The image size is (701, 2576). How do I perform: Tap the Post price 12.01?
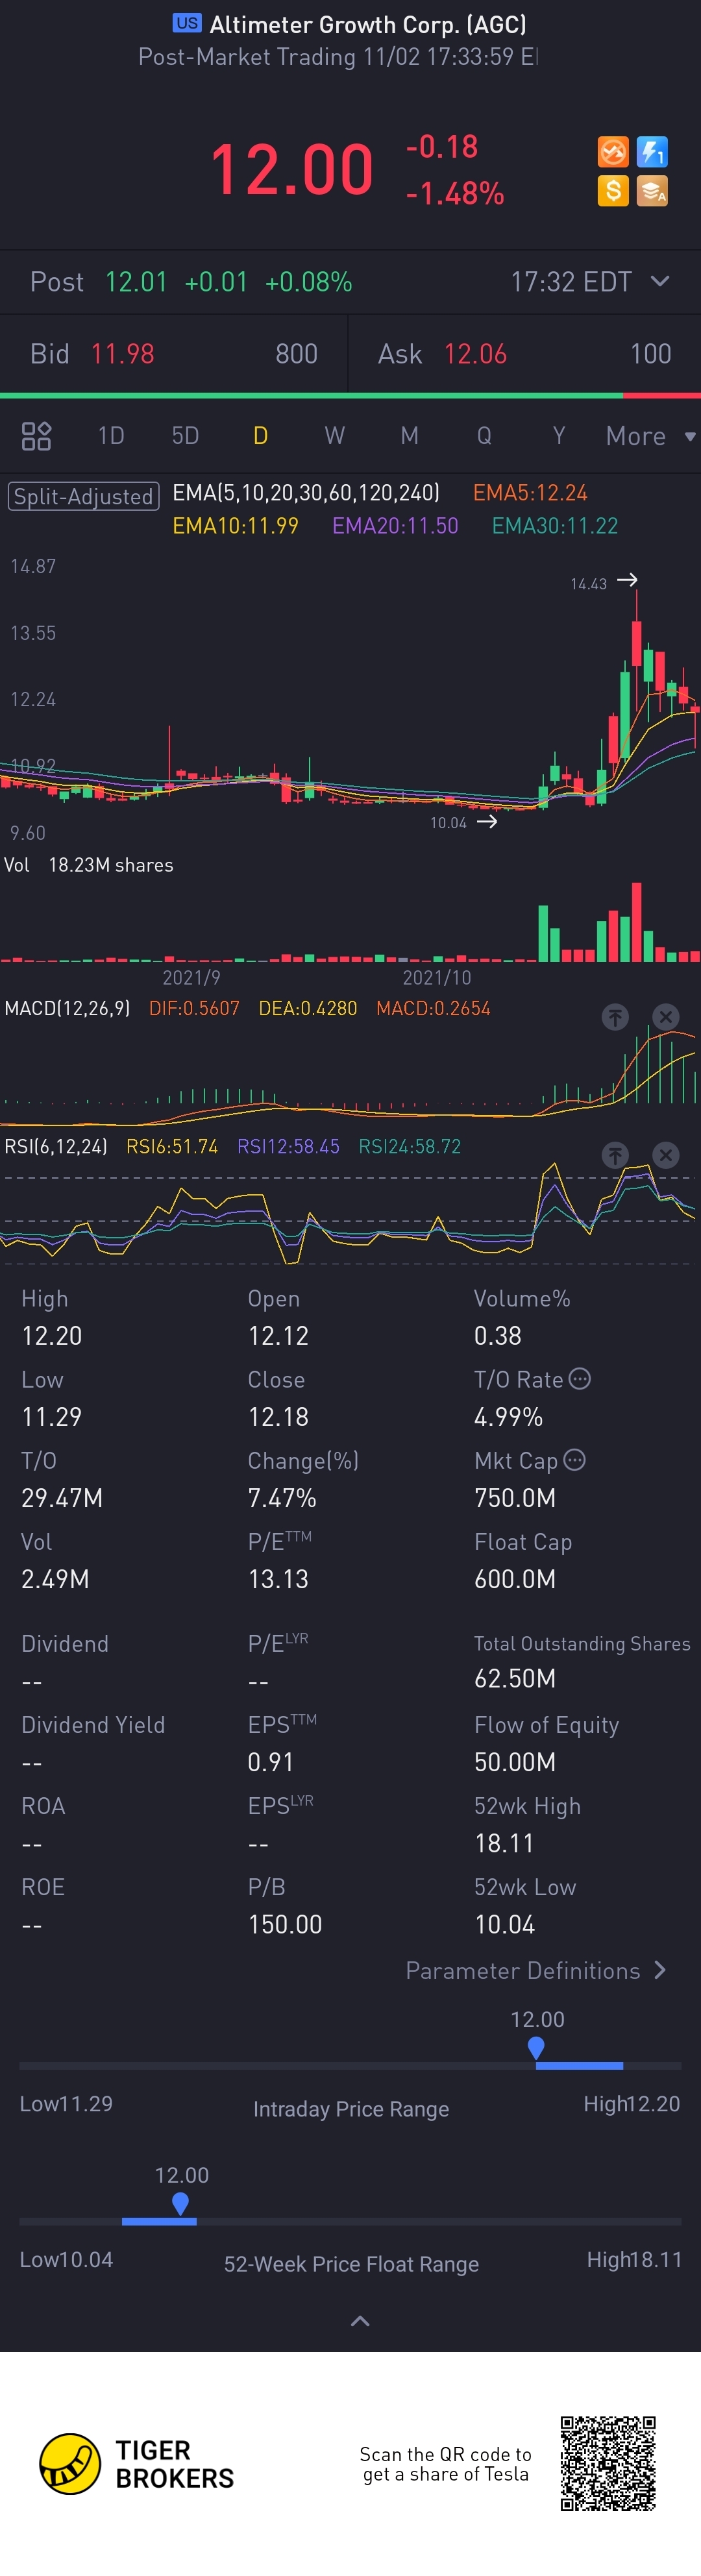(136, 282)
